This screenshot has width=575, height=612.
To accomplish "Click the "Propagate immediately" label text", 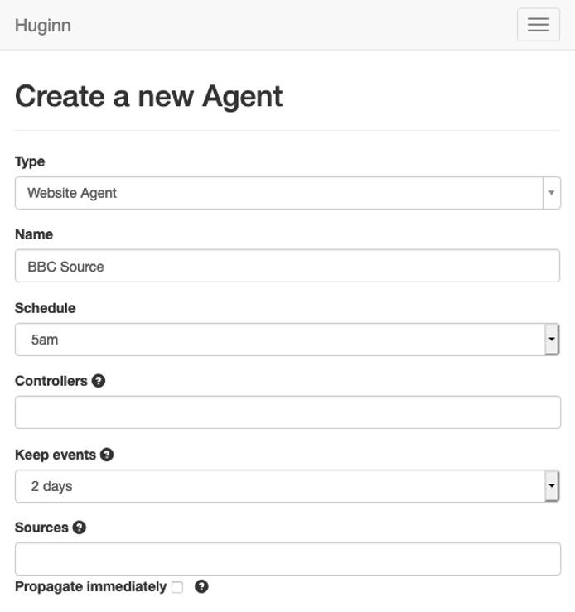I will 90,586.
